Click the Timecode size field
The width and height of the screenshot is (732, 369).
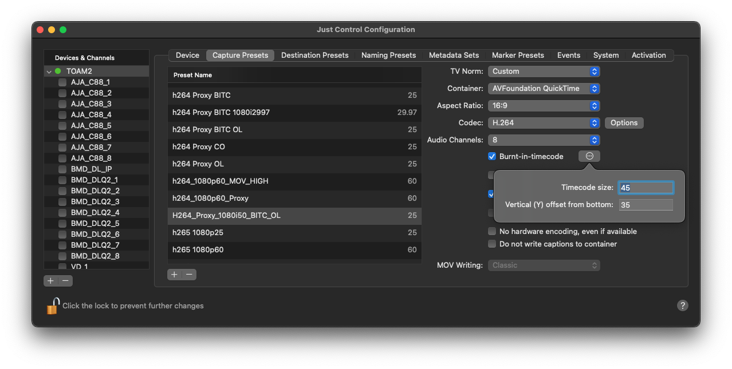646,188
